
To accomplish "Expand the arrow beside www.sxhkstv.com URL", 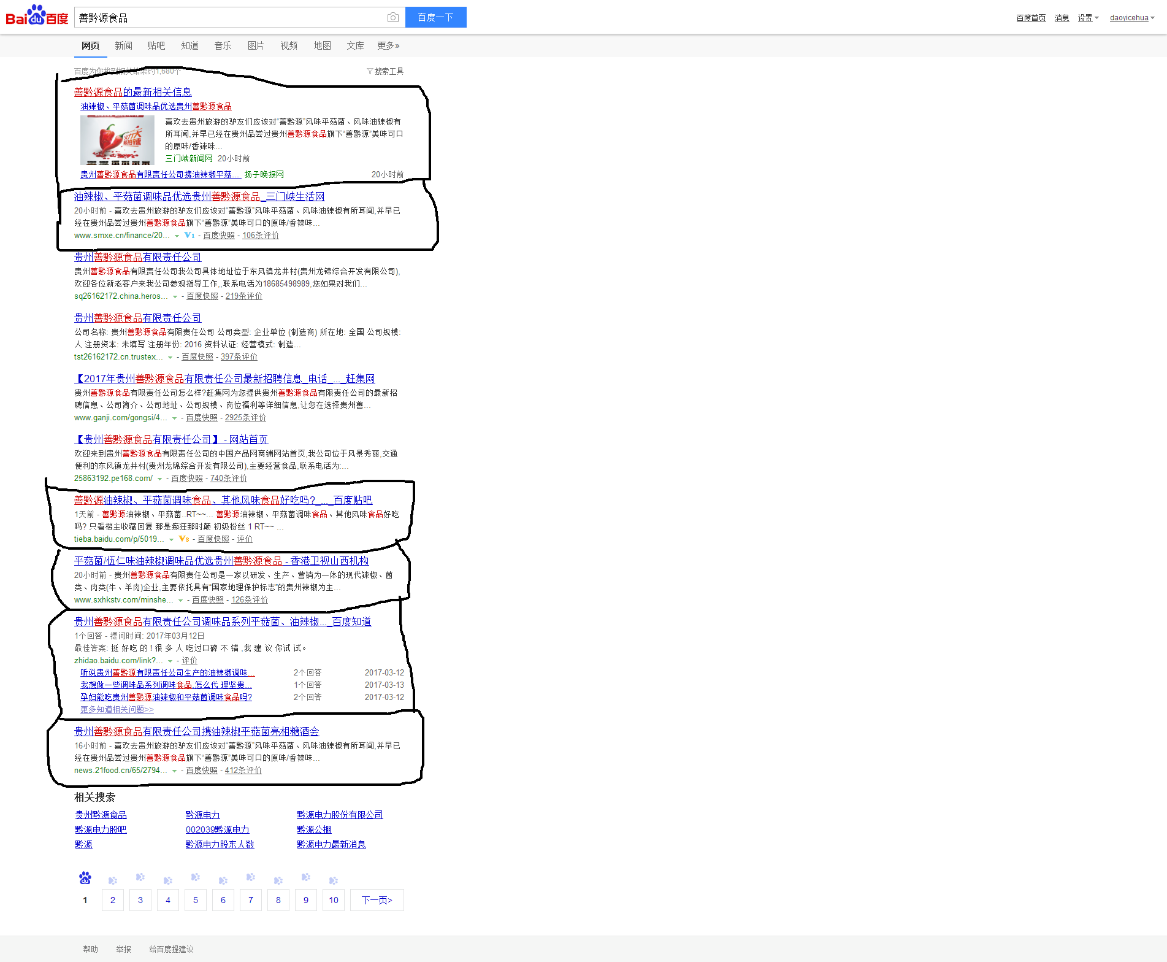I will (180, 601).
